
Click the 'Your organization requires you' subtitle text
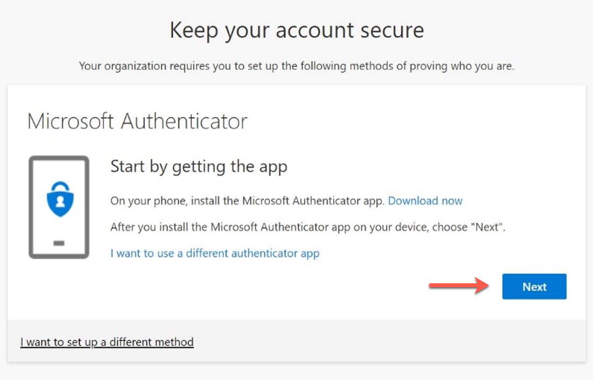[296, 66]
